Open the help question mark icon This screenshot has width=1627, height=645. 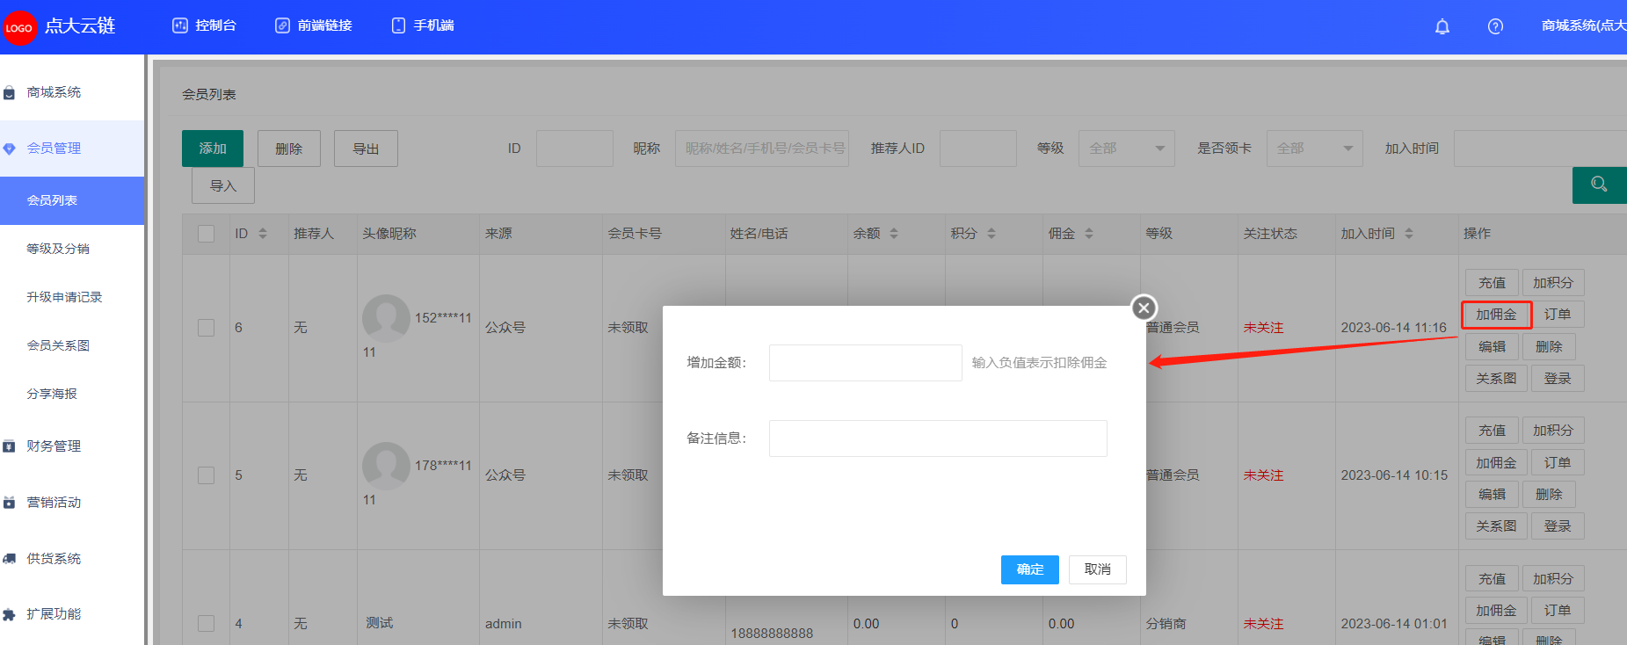coord(1495,26)
